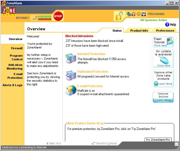The width and height of the screenshot is (180, 151).
Task: Open the Preferences tab
Action: pos(165,31)
